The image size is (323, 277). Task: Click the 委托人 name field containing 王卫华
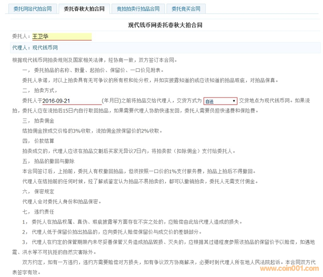pos(62,37)
